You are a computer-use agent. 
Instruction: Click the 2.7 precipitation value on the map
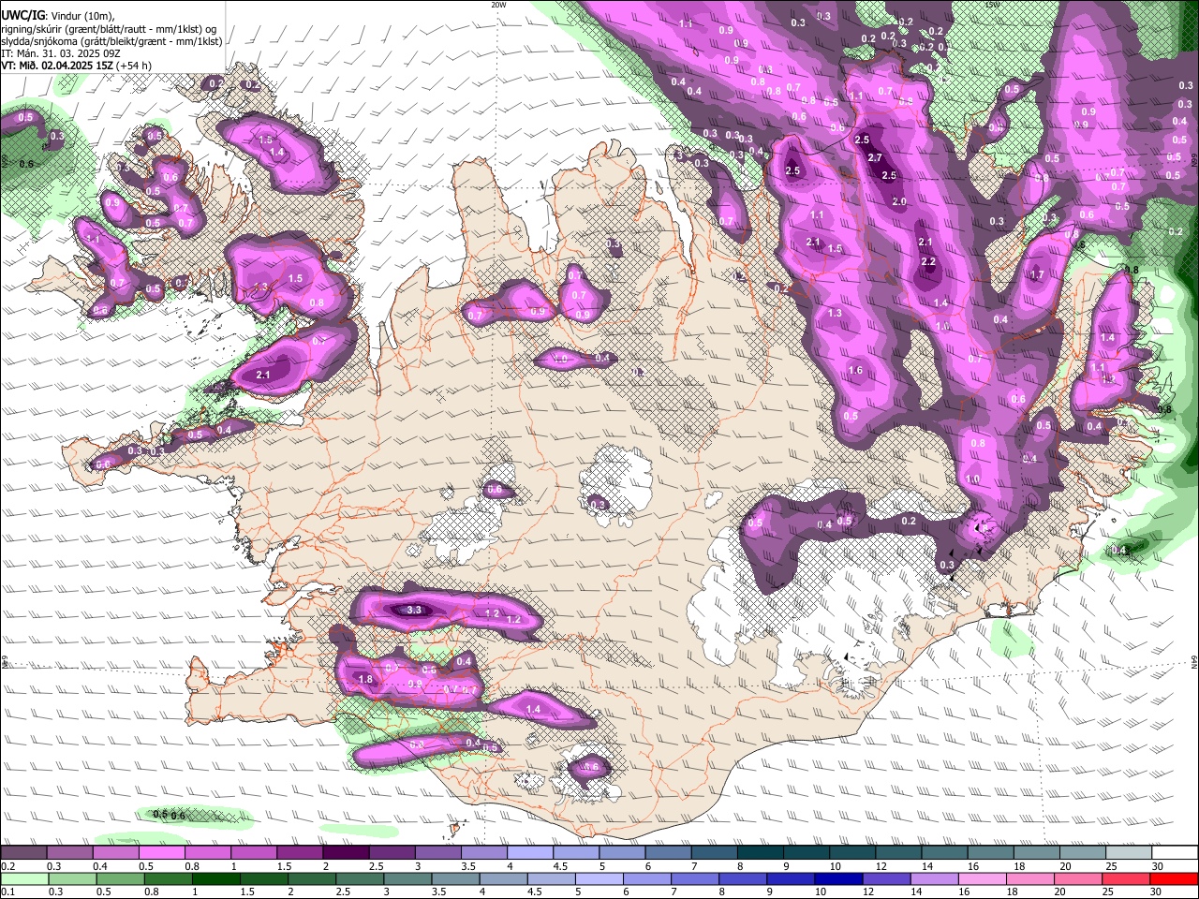pos(875,158)
